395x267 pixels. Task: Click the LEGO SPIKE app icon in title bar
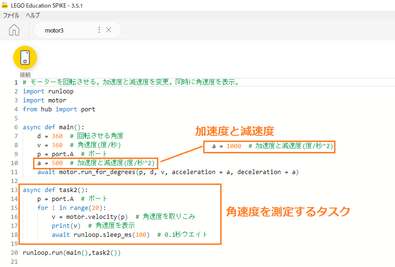[x=5, y=5]
